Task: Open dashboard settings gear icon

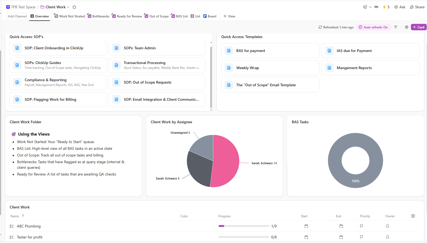Action: (x=407, y=27)
